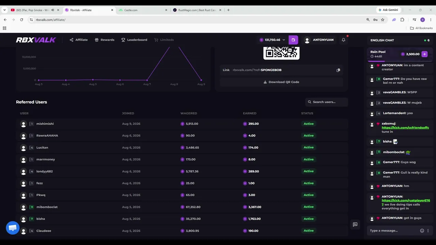Click the affiliate QR code image
This screenshot has height=245, width=436.
281,53
